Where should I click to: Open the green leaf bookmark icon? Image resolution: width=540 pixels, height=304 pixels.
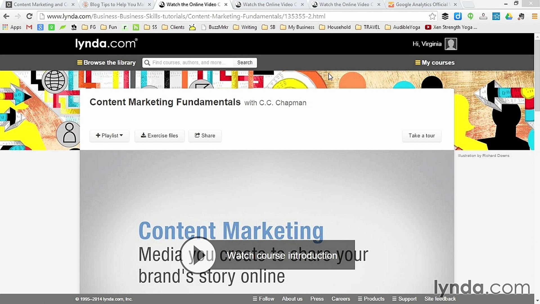(62, 27)
